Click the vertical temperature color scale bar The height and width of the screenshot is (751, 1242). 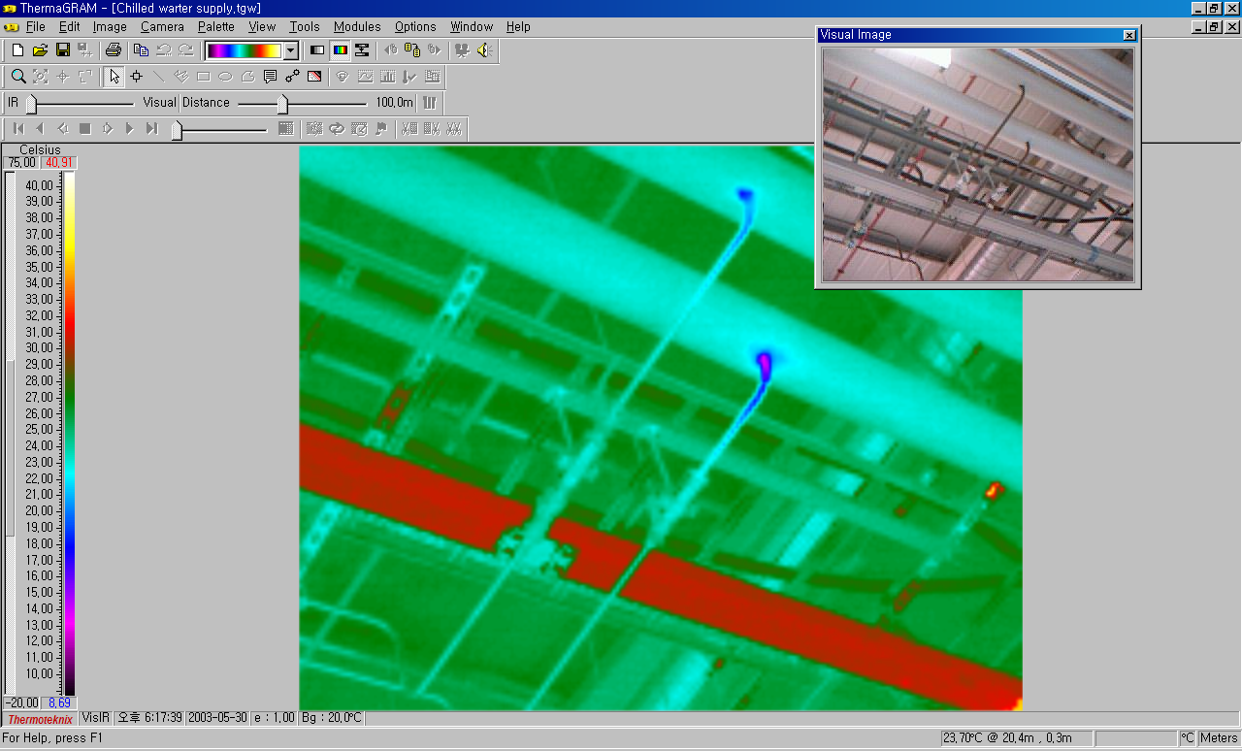(69, 434)
